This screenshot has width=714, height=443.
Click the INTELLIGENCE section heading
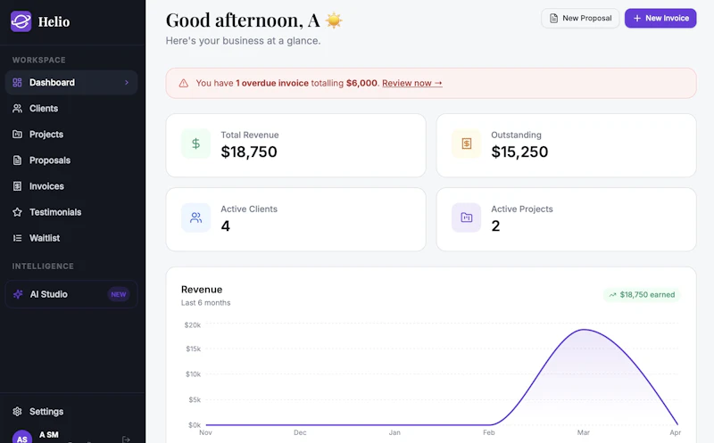pyautogui.click(x=43, y=267)
